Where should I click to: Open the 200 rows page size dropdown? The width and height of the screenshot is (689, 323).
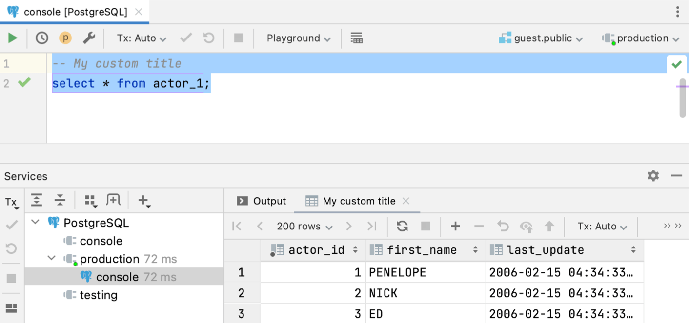pyautogui.click(x=303, y=226)
